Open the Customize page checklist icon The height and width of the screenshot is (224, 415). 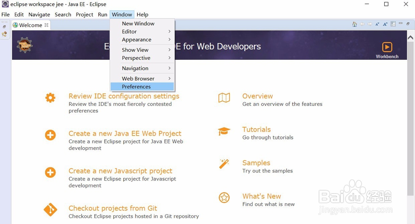pos(393,24)
